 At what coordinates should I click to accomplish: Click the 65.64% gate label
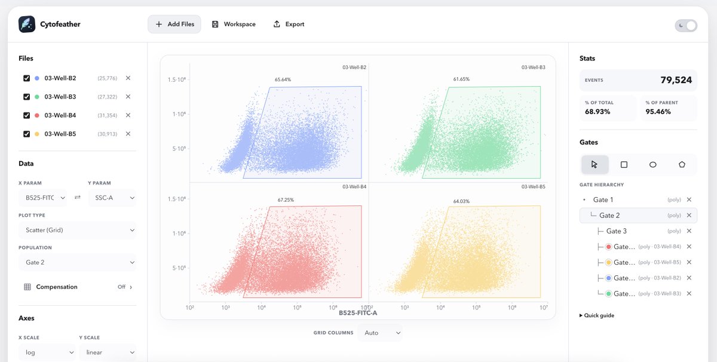coord(283,79)
